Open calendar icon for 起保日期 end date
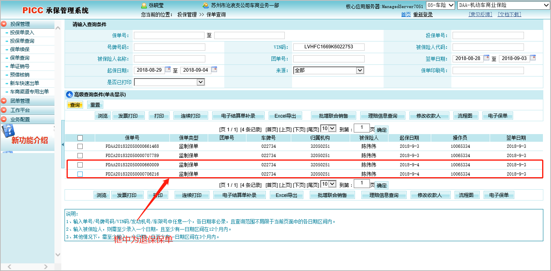Screen dimensions: 551x271 click(x=214, y=70)
